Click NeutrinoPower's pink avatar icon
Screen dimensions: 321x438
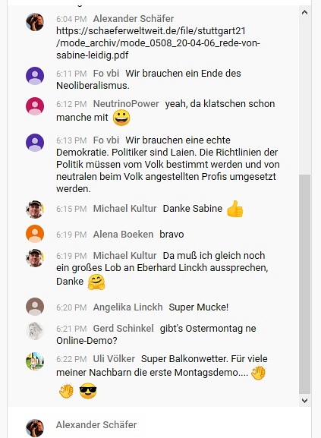pyautogui.click(x=35, y=106)
